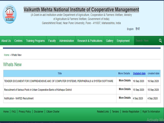The image size is (164, 123).
Task: Select Notification - NAFED Recruitment title
Action: [19, 98]
